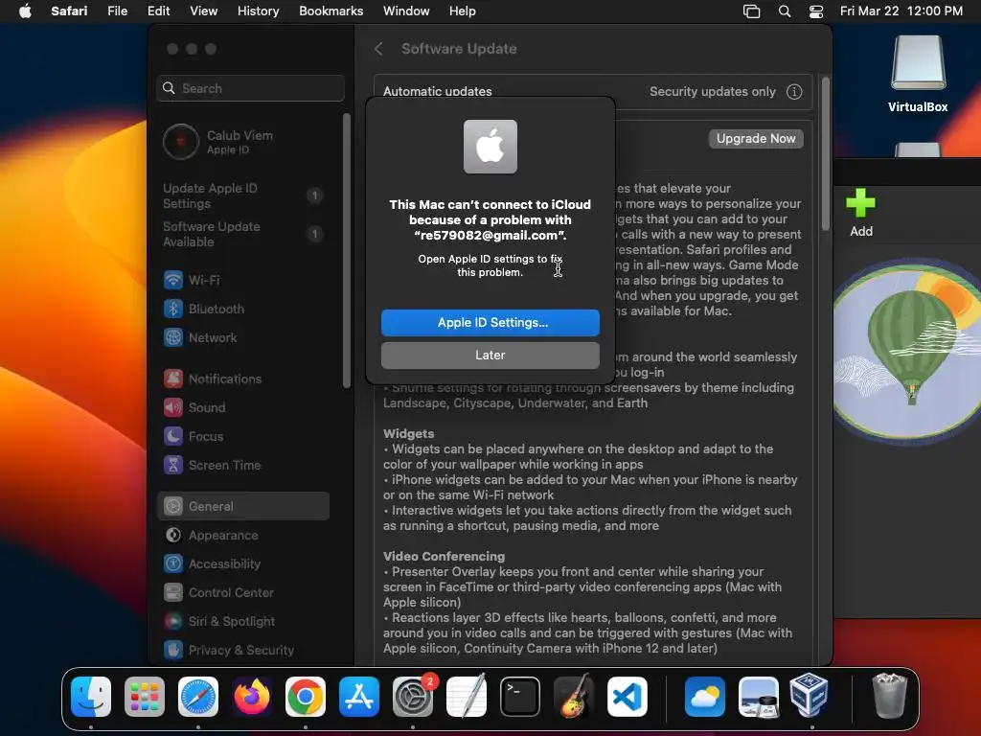Click the settings Search field
Viewport: 981px width, 736px height.
(x=250, y=88)
